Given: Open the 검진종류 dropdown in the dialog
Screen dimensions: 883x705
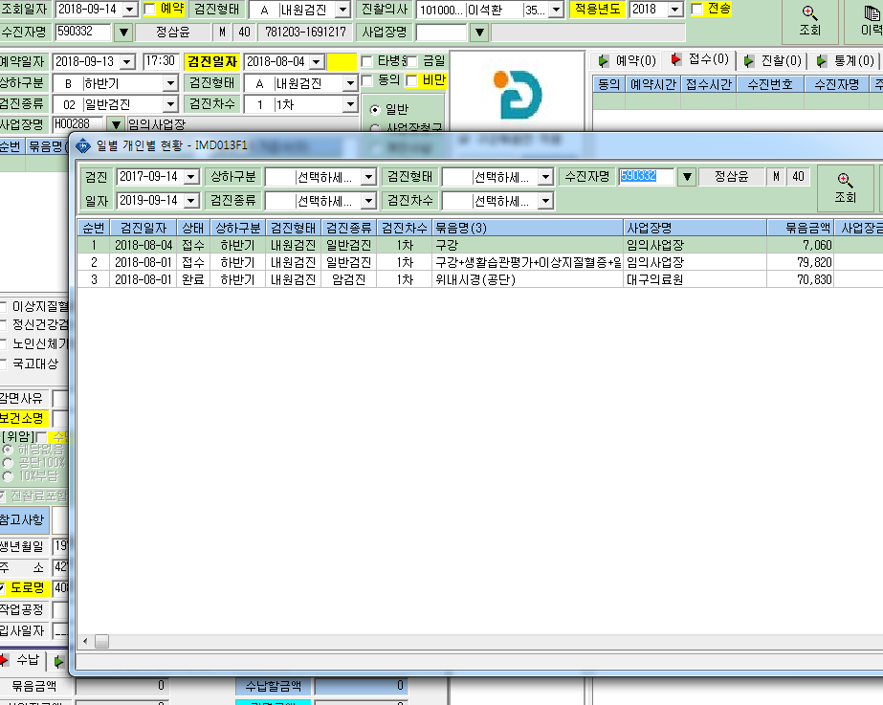Looking at the screenshot, I should [369, 201].
